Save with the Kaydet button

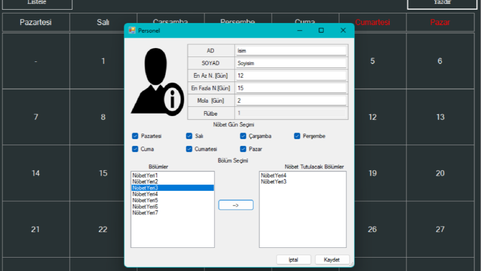click(x=332, y=259)
